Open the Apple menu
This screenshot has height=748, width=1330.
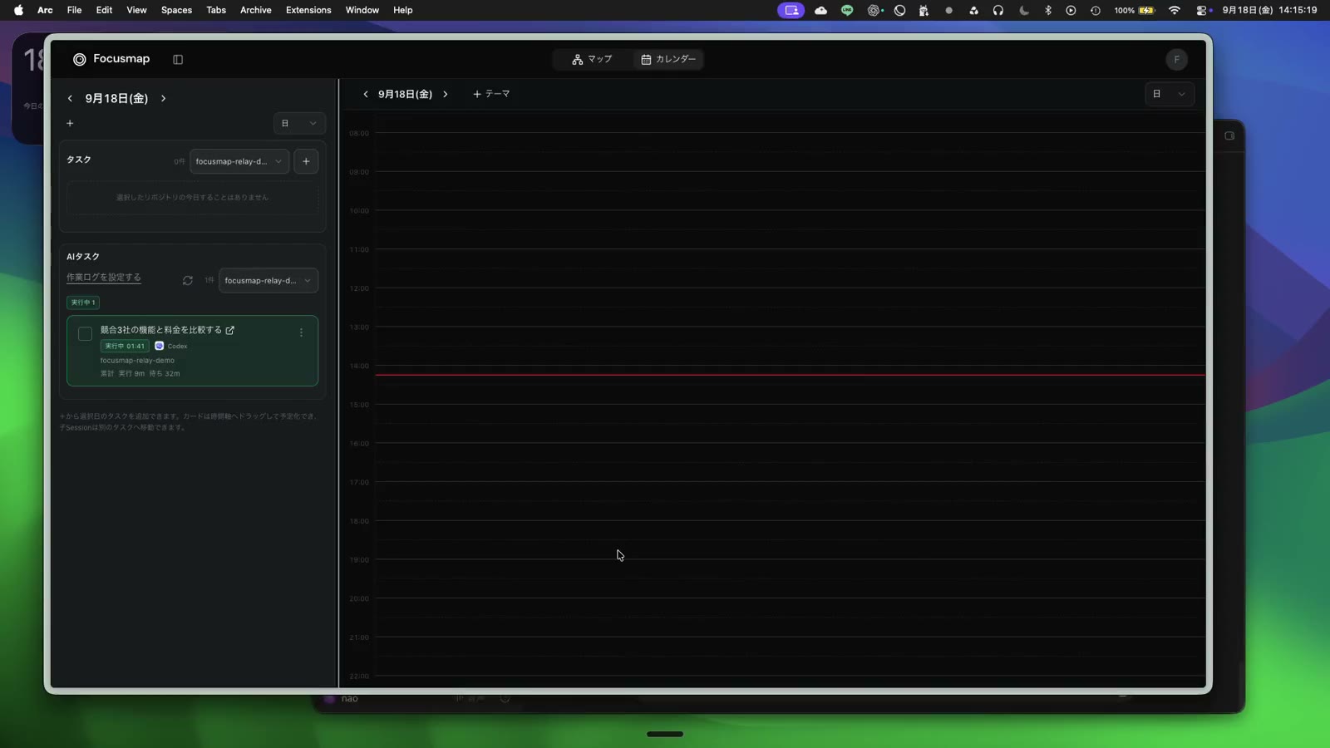(x=18, y=10)
